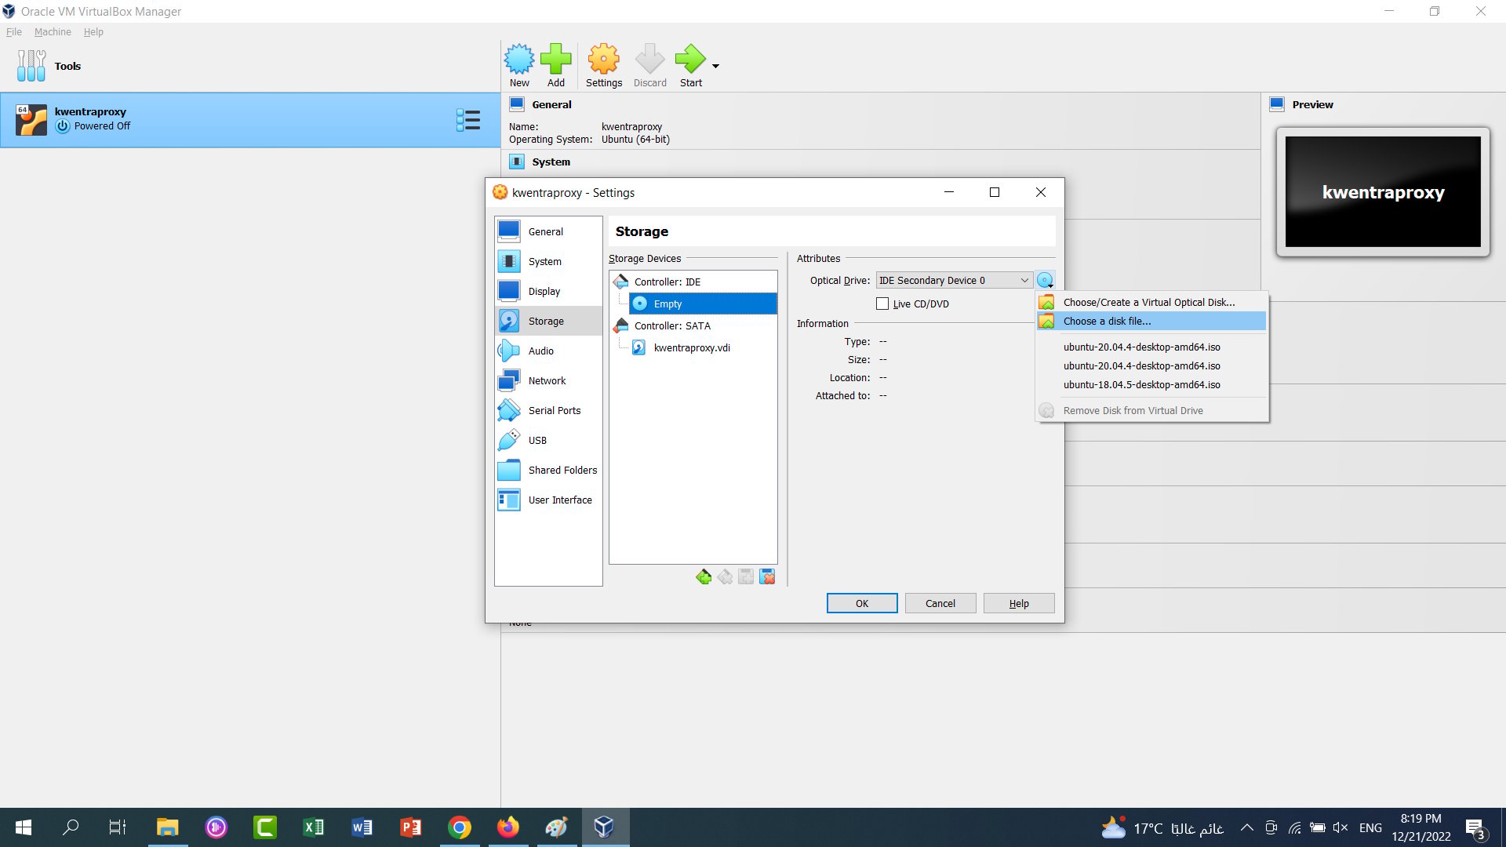Start the kwentraproxy virtual machine
Image resolution: width=1506 pixels, height=847 pixels.
point(691,65)
